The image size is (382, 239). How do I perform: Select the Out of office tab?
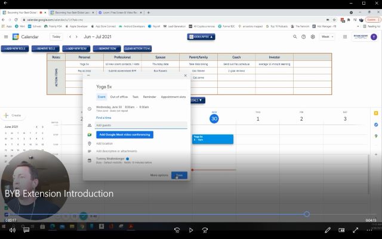[119, 97]
